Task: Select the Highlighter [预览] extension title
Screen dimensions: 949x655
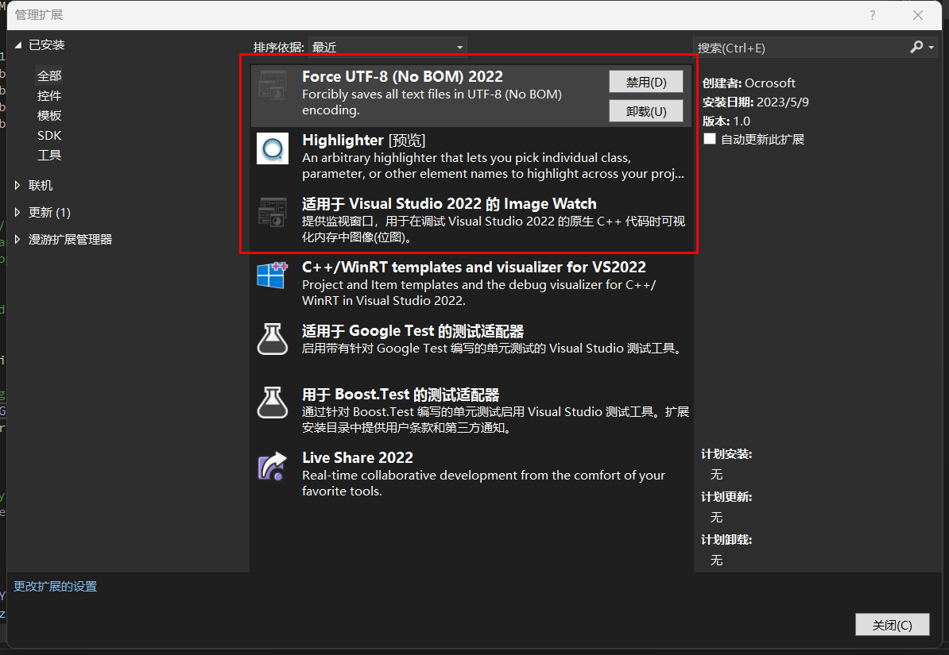Action: click(x=364, y=141)
